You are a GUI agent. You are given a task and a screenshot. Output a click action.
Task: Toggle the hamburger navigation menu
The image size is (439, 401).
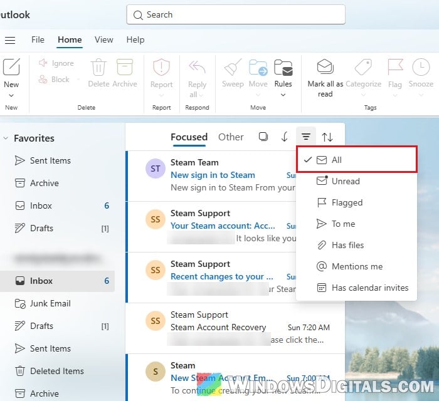point(10,40)
